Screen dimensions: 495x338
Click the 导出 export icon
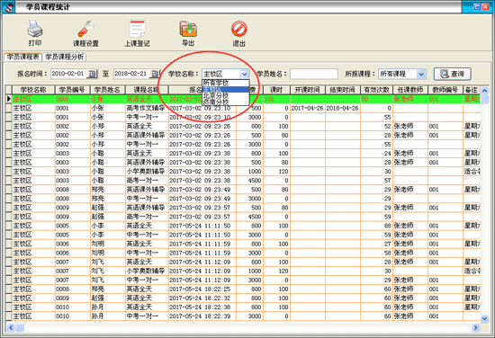pyautogui.click(x=188, y=29)
